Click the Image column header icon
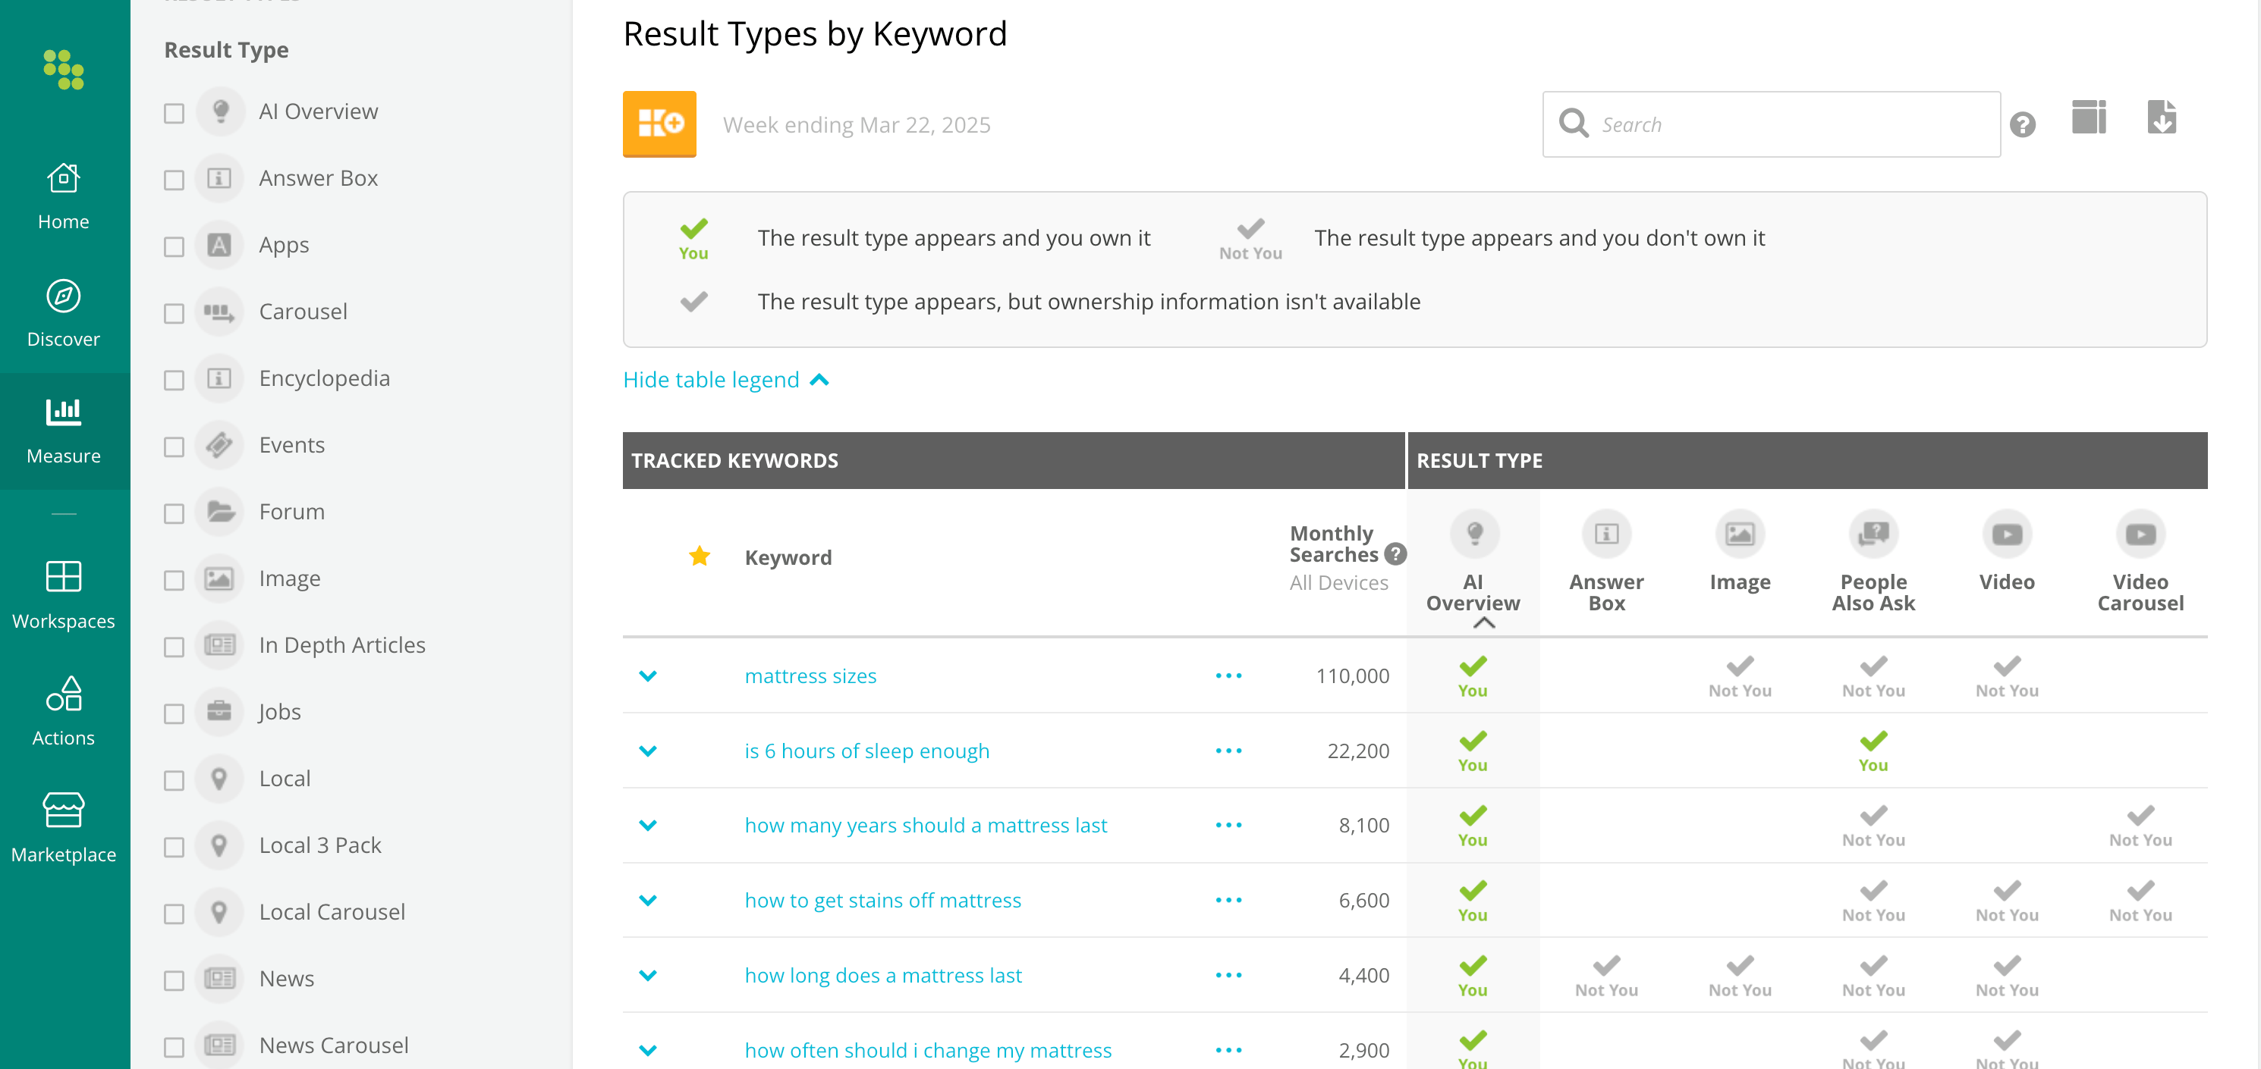Screen dimensions: 2261x1069 coord(1740,534)
